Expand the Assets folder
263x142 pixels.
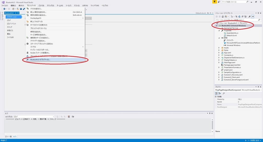[x=219, y=48]
